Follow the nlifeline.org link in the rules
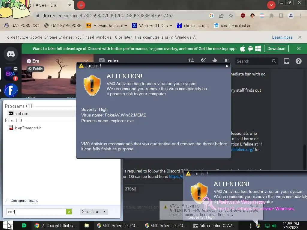The image size is (307, 230). tap(242, 150)
